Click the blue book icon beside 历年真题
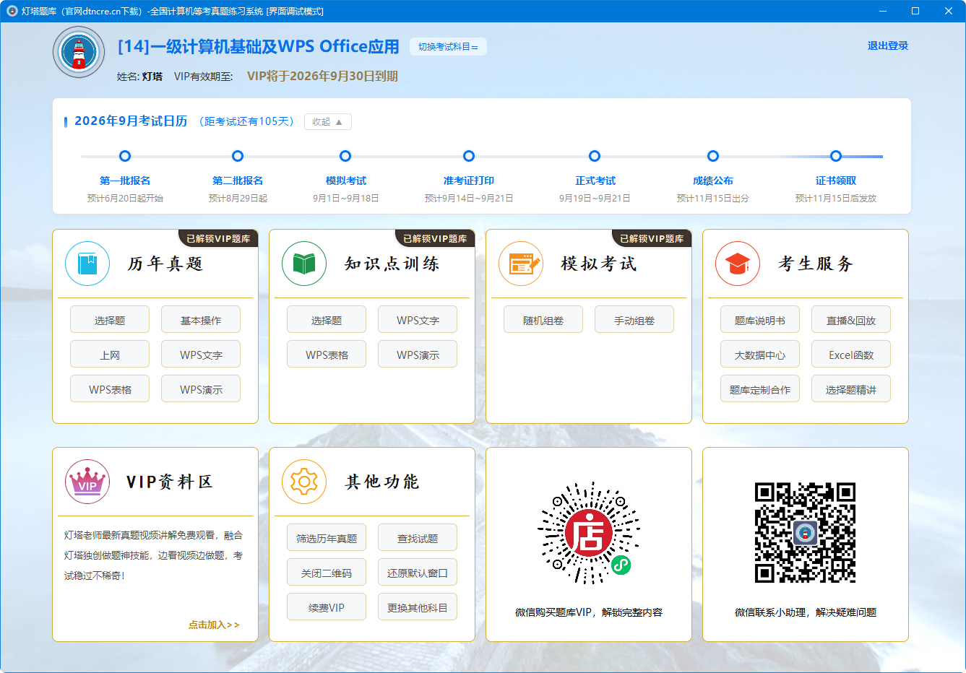This screenshot has width=966, height=673. [87, 264]
